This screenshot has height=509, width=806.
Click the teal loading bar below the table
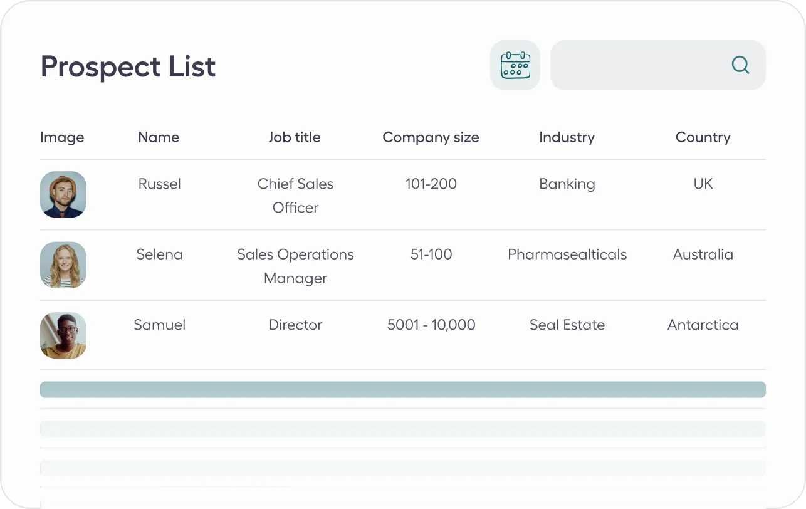pos(402,389)
